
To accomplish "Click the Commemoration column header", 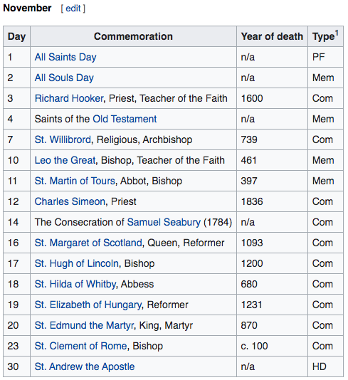I will [133, 36].
